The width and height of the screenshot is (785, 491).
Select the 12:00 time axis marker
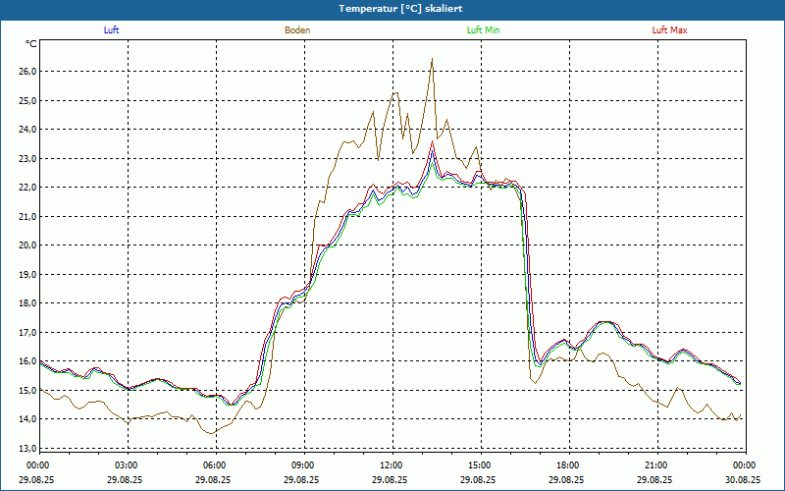pyautogui.click(x=391, y=465)
